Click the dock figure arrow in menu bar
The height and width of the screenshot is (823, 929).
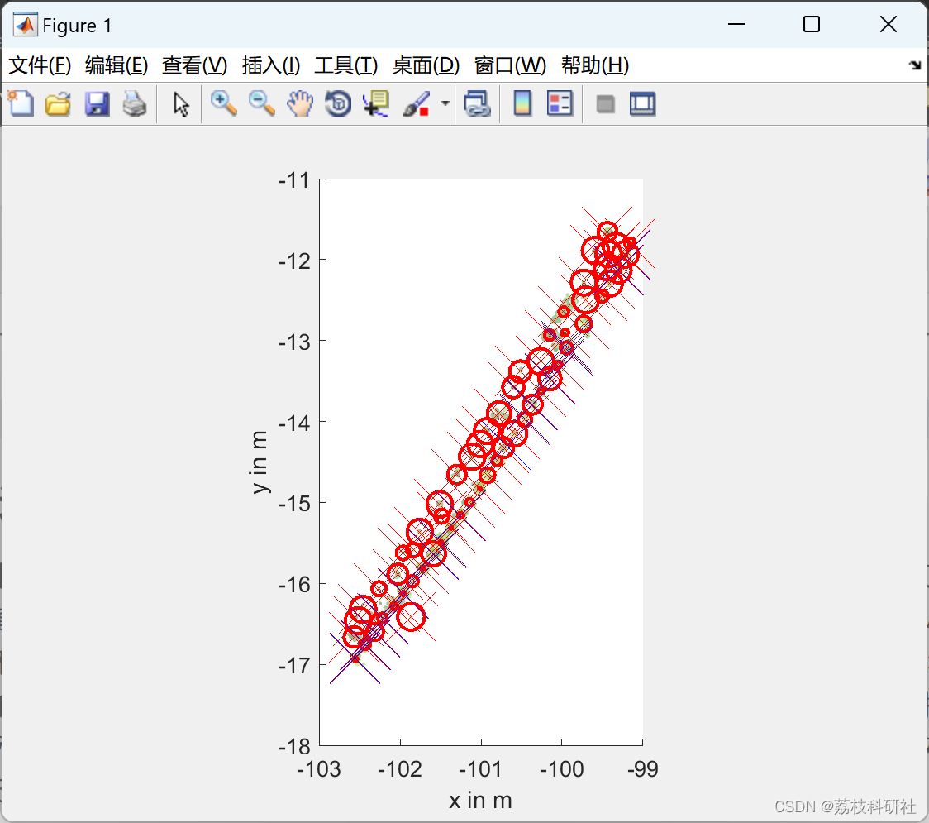[x=914, y=65]
